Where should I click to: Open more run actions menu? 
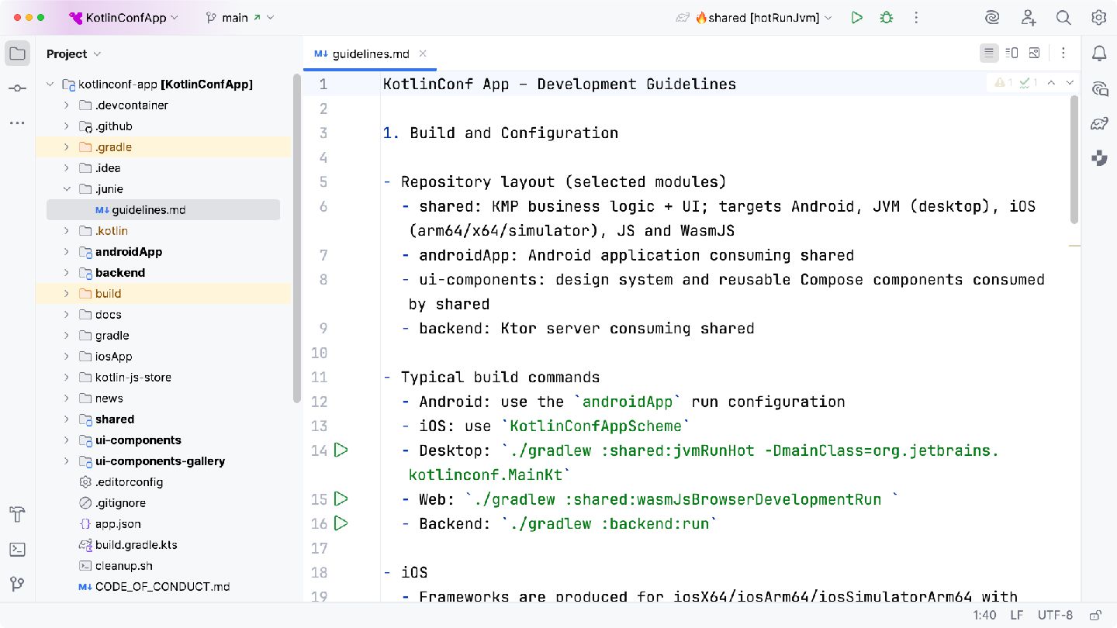tap(916, 17)
